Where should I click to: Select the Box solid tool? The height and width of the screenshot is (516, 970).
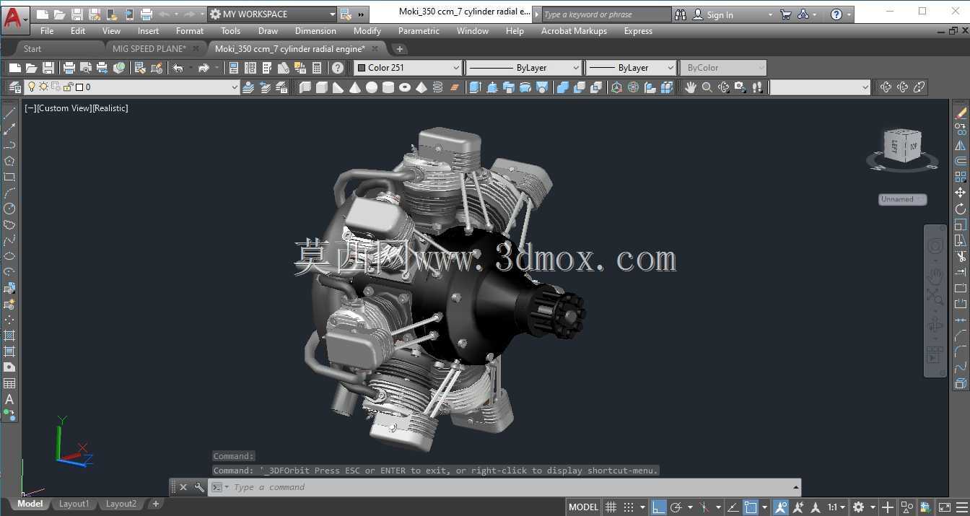pyautogui.click(x=322, y=87)
